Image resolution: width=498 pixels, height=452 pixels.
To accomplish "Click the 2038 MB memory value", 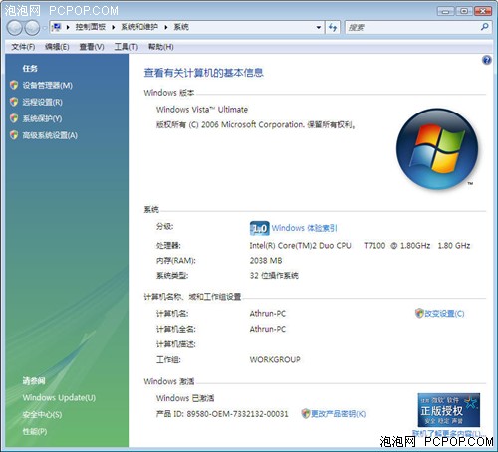I will [x=266, y=261].
